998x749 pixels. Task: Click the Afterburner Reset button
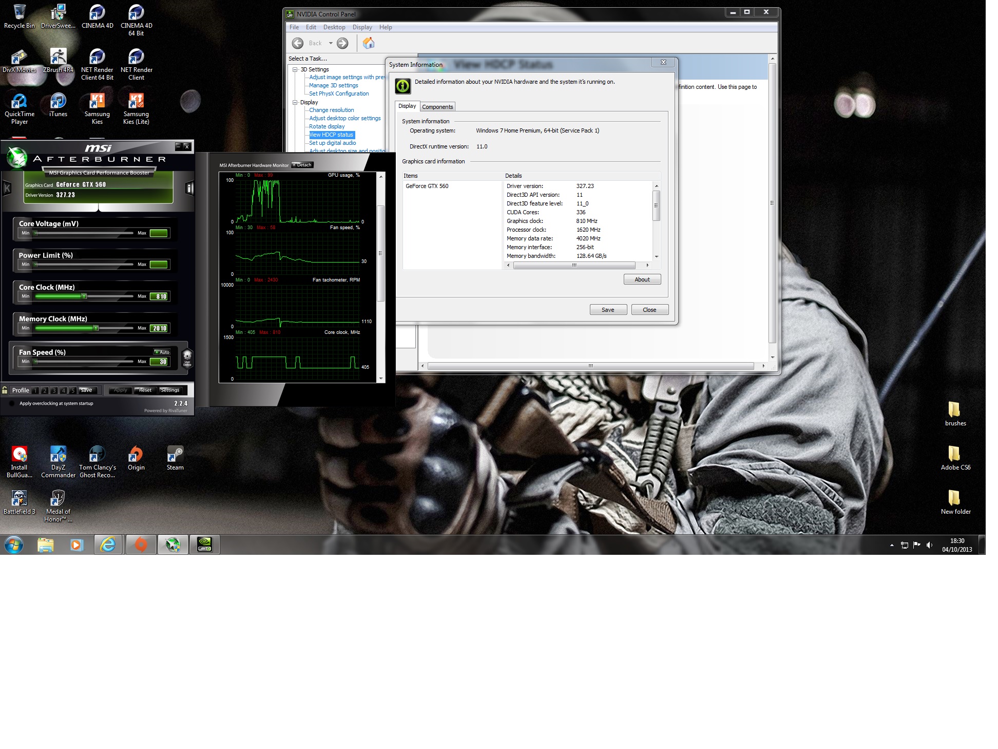pos(146,390)
